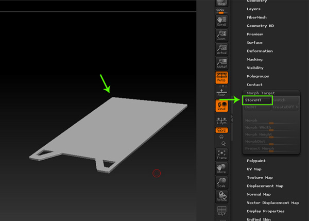Click the StoreMT button
This screenshot has width=309, height=221.
coord(256,100)
